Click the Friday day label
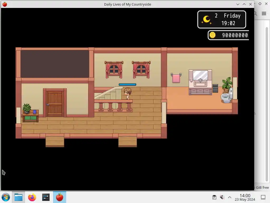 coord(232,16)
